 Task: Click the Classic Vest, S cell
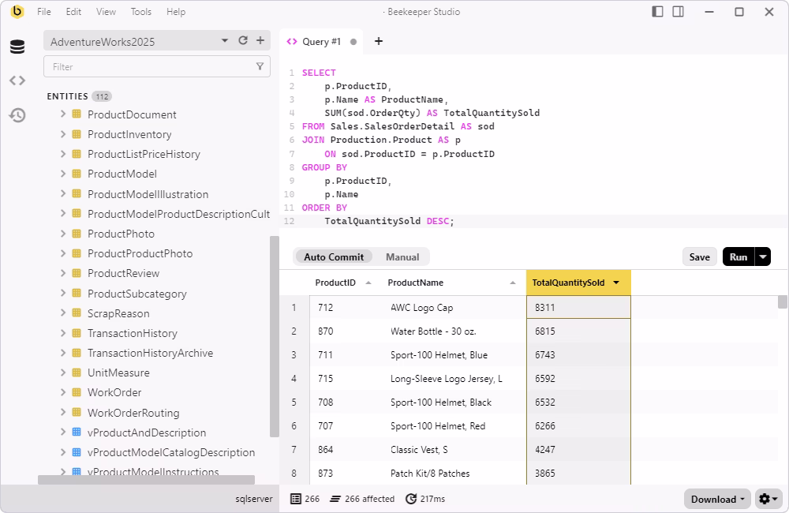coord(454,450)
